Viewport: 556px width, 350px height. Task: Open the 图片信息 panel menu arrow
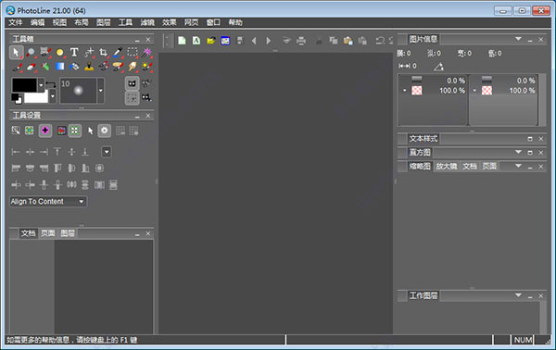[518, 39]
